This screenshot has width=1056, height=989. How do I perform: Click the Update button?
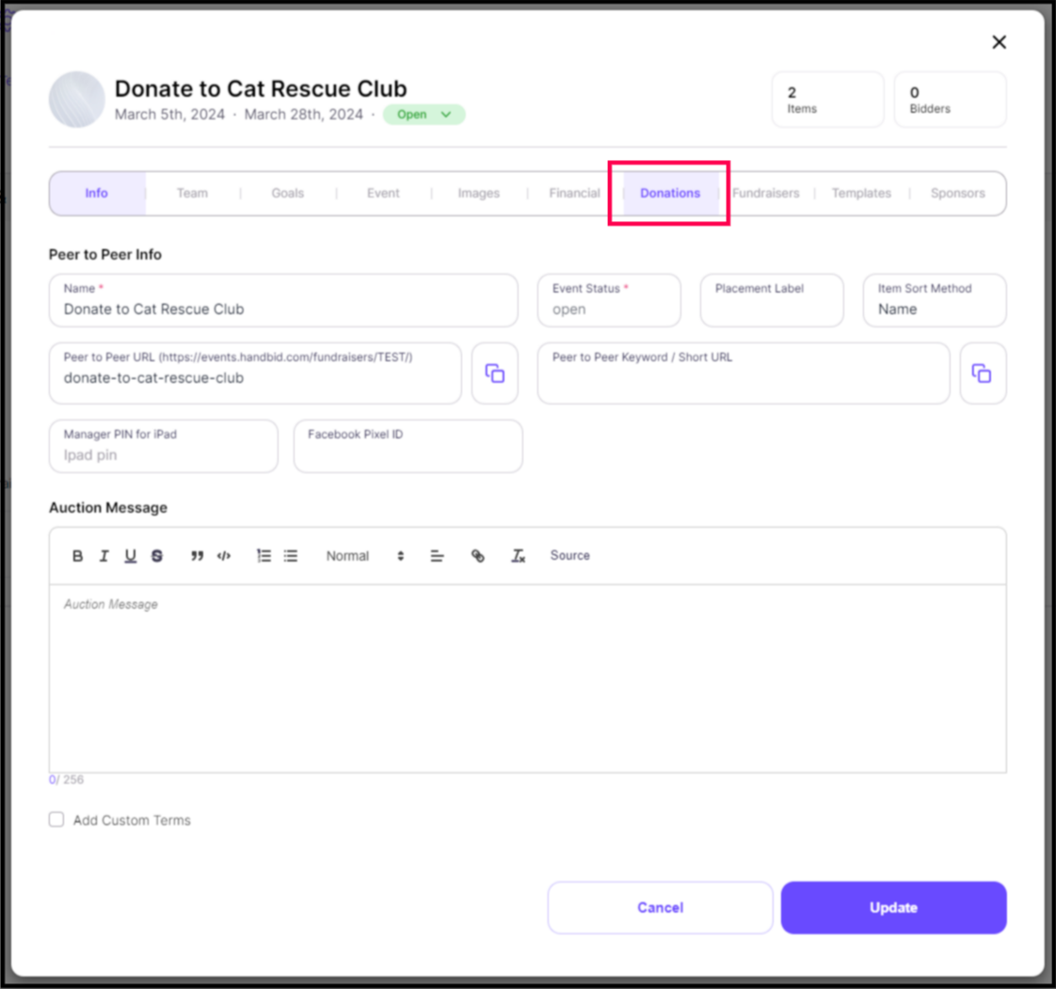[892, 907]
